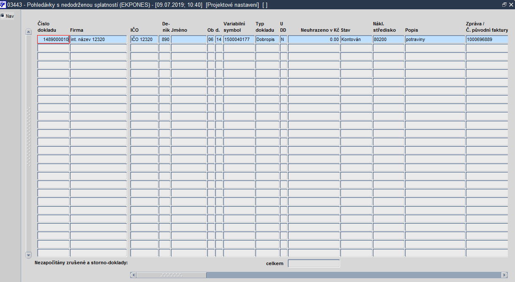Screen dimensions: 515x282
Task: Click the 'Firma' column header
Action: (77, 30)
